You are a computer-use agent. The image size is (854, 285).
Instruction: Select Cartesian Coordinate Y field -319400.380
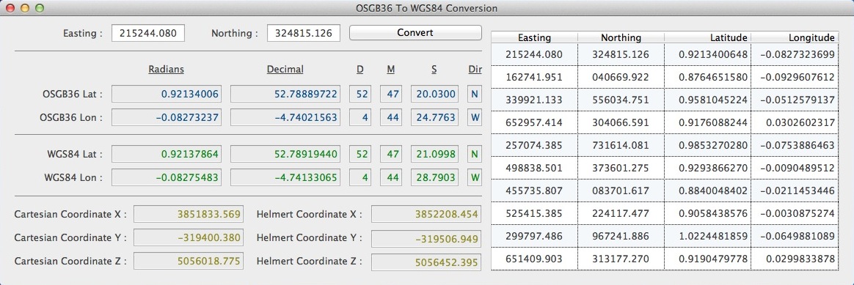(189, 237)
